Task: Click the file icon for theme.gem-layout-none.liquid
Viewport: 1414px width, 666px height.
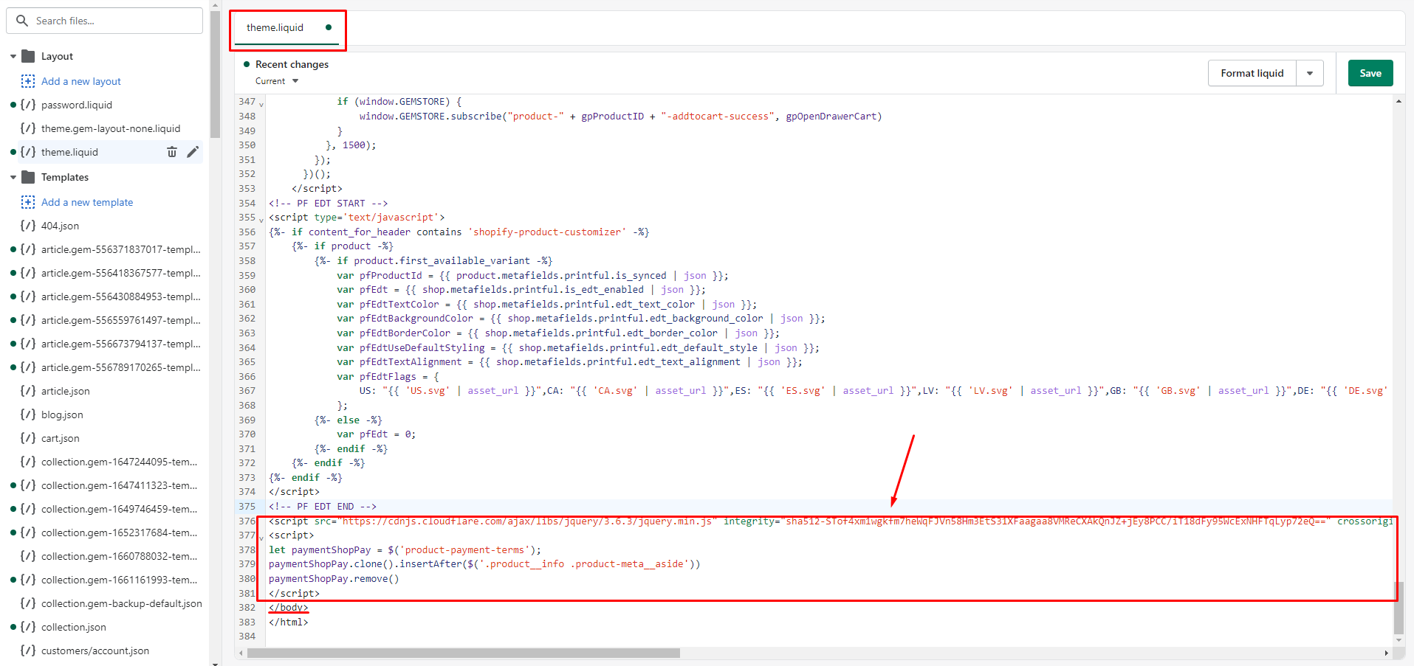Action: click(x=28, y=128)
